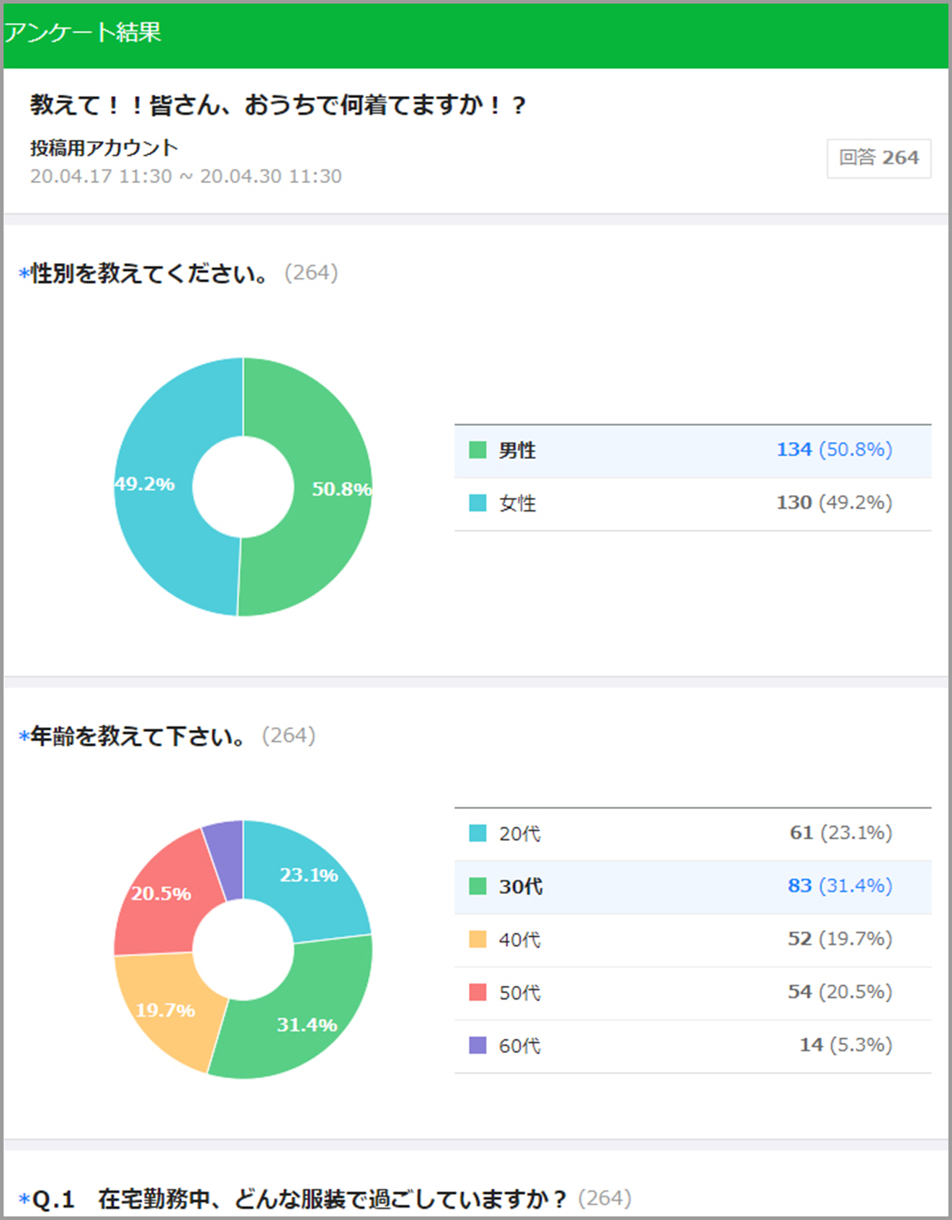Select the 30代 83 (31.4%) result row
This screenshot has height=1220, width=952.
(692, 887)
